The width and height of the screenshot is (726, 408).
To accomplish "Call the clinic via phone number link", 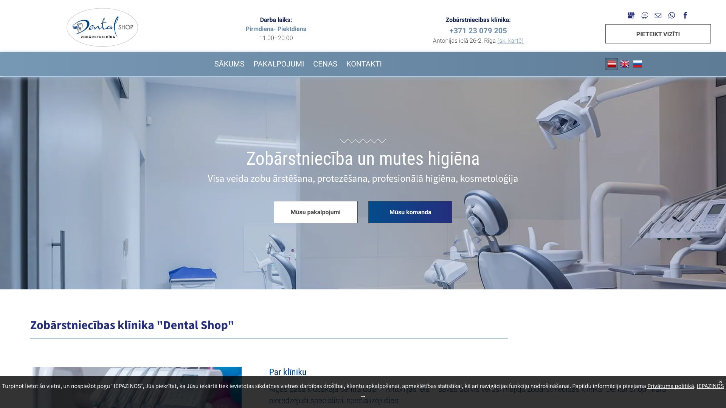I will pyautogui.click(x=478, y=30).
